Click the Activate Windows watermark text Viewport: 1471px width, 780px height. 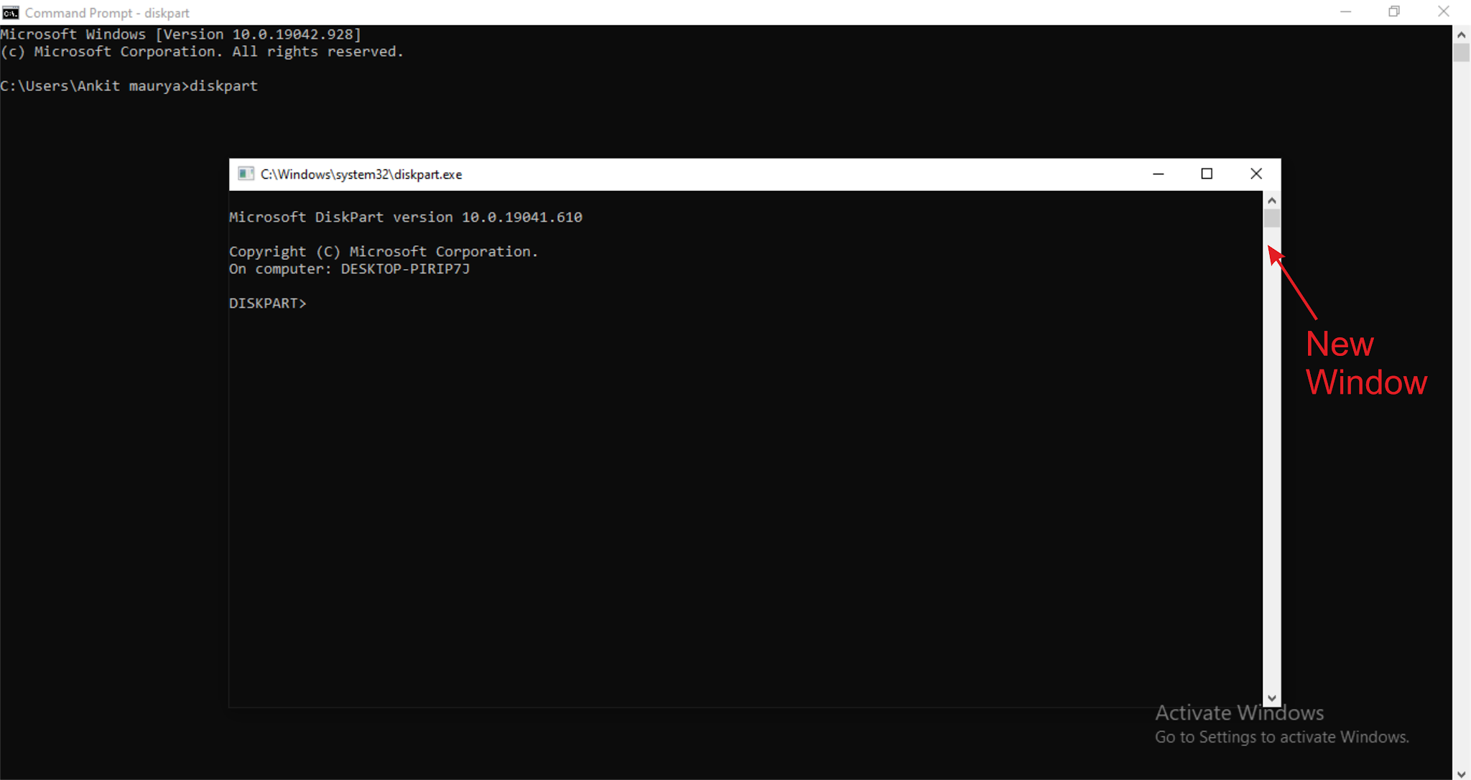[x=1239, y=712]
